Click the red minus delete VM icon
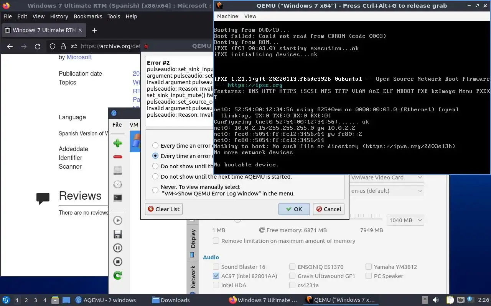 [x=118, y=157]
